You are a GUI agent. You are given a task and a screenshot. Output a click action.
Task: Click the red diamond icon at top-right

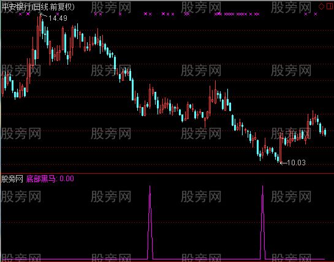coord(321,7)
